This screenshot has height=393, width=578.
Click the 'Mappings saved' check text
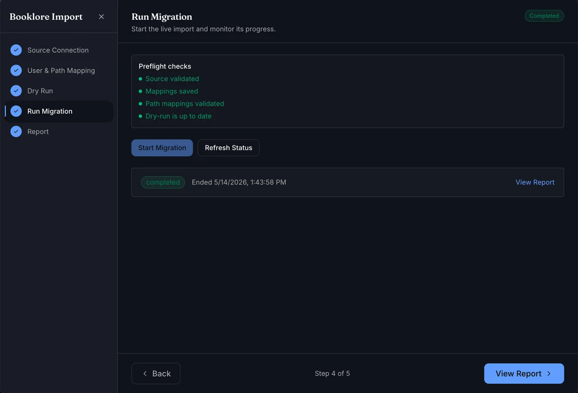[171, 91]
